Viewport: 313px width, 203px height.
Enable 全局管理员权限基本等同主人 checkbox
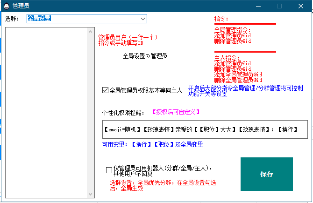[x=105, y=90]
